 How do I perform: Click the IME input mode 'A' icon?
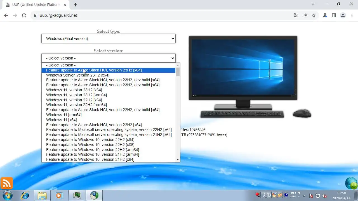tap(264, 195)
